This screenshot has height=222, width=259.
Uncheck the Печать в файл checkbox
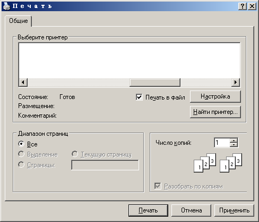139,97
